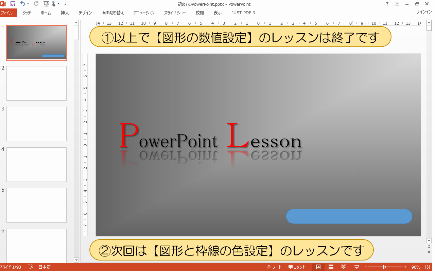Click zoom in plus button

coord(405,267)
